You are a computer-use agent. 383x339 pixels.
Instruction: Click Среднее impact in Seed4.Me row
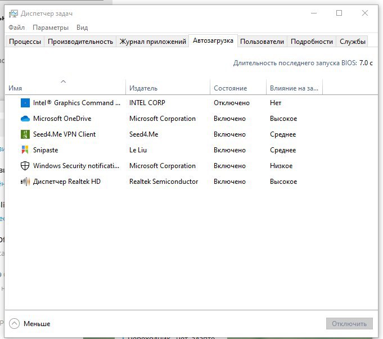pyautogui.click(x=283, y=134)
